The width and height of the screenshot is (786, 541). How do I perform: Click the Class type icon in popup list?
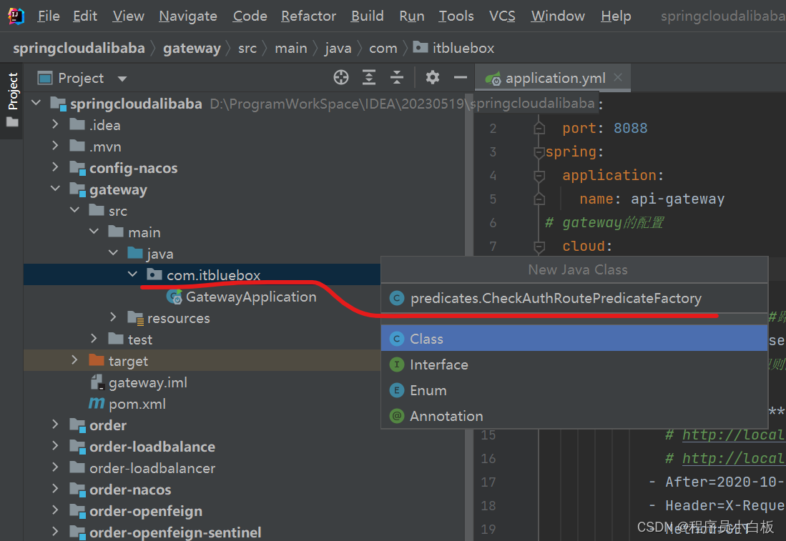tap(396, 339)
